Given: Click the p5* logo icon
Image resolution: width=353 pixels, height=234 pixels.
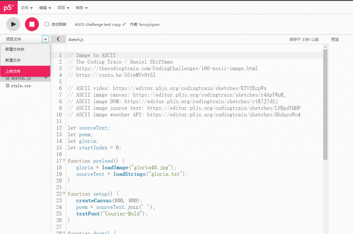Looking at the screenshot, I should (x=9, y=8).
